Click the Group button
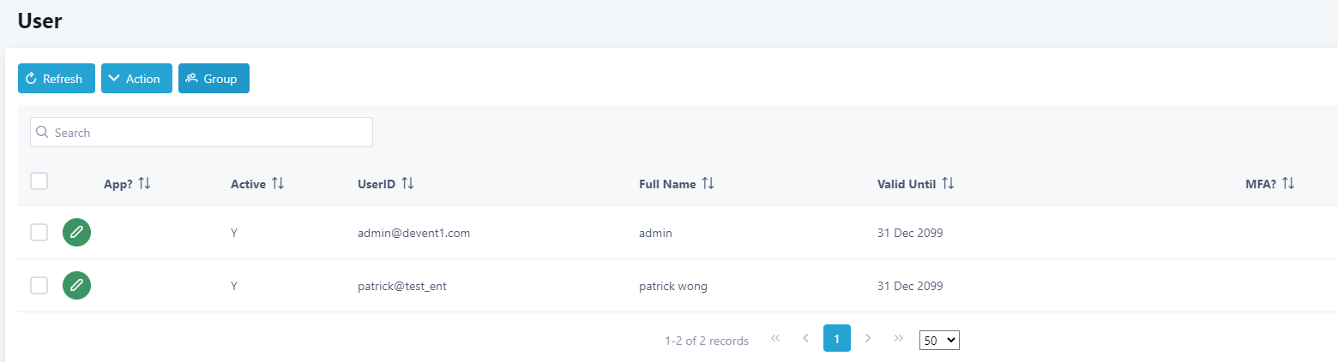The width and height of the screenshot is (1338, 362). (x=214, y=79)
